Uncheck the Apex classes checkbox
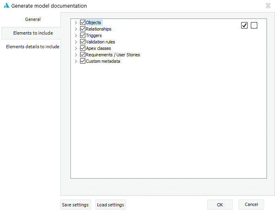The image size is (275, 212). (x=83, y=48)
